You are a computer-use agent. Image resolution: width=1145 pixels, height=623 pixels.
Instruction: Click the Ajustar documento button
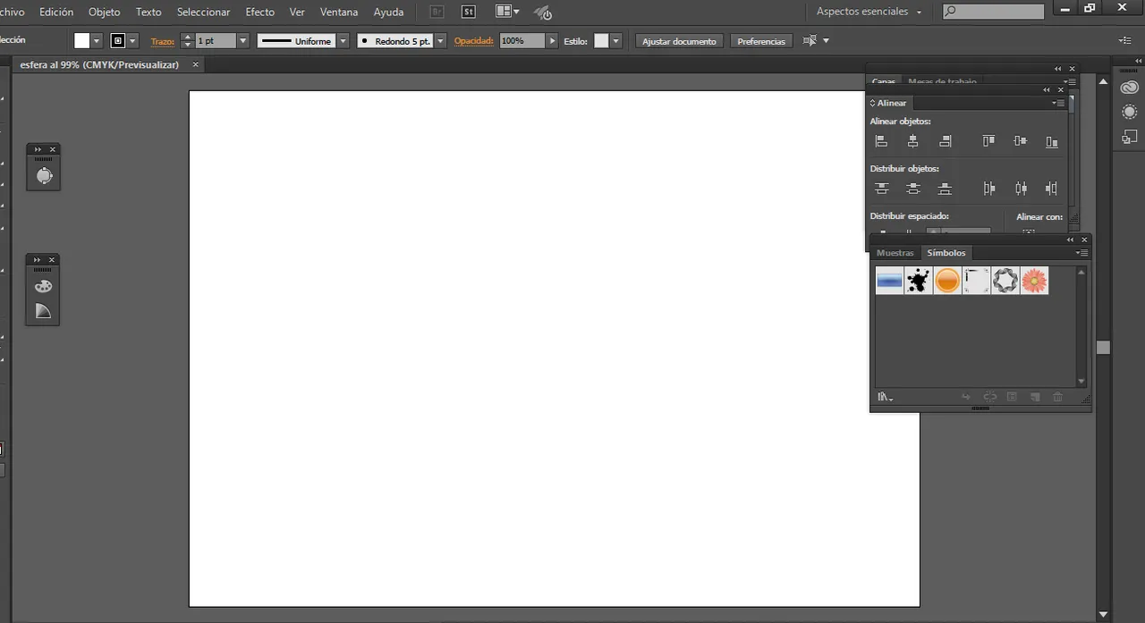pos(679,41)
